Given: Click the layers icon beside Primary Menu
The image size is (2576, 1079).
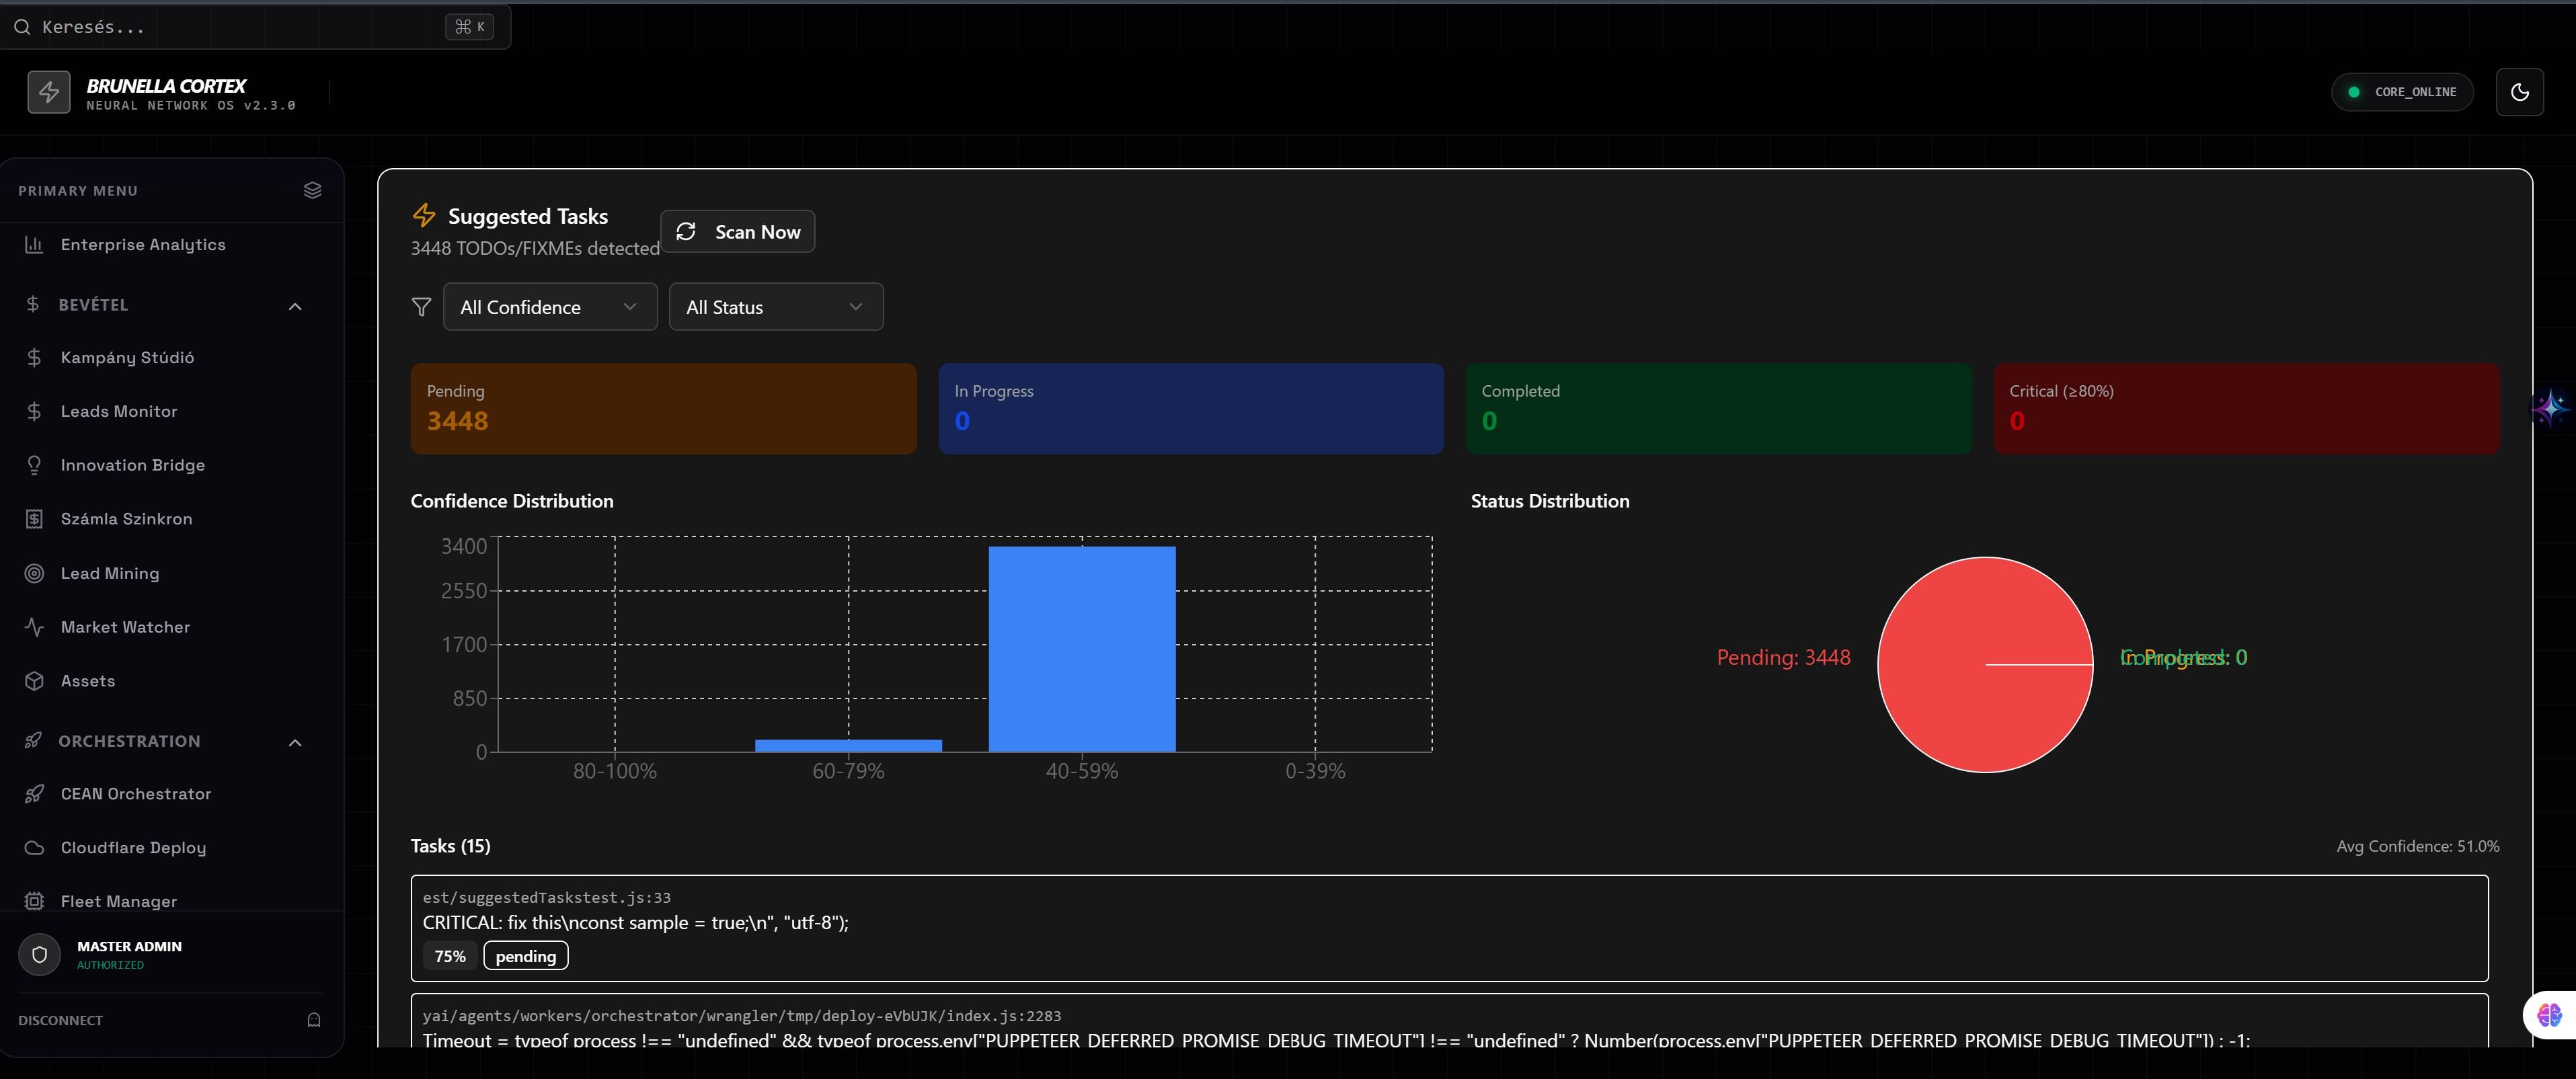Looking at the screenshot, I should click(x=312, y=190).
